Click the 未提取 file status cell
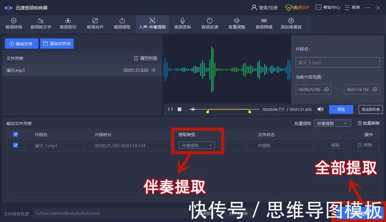 point(264,146)
